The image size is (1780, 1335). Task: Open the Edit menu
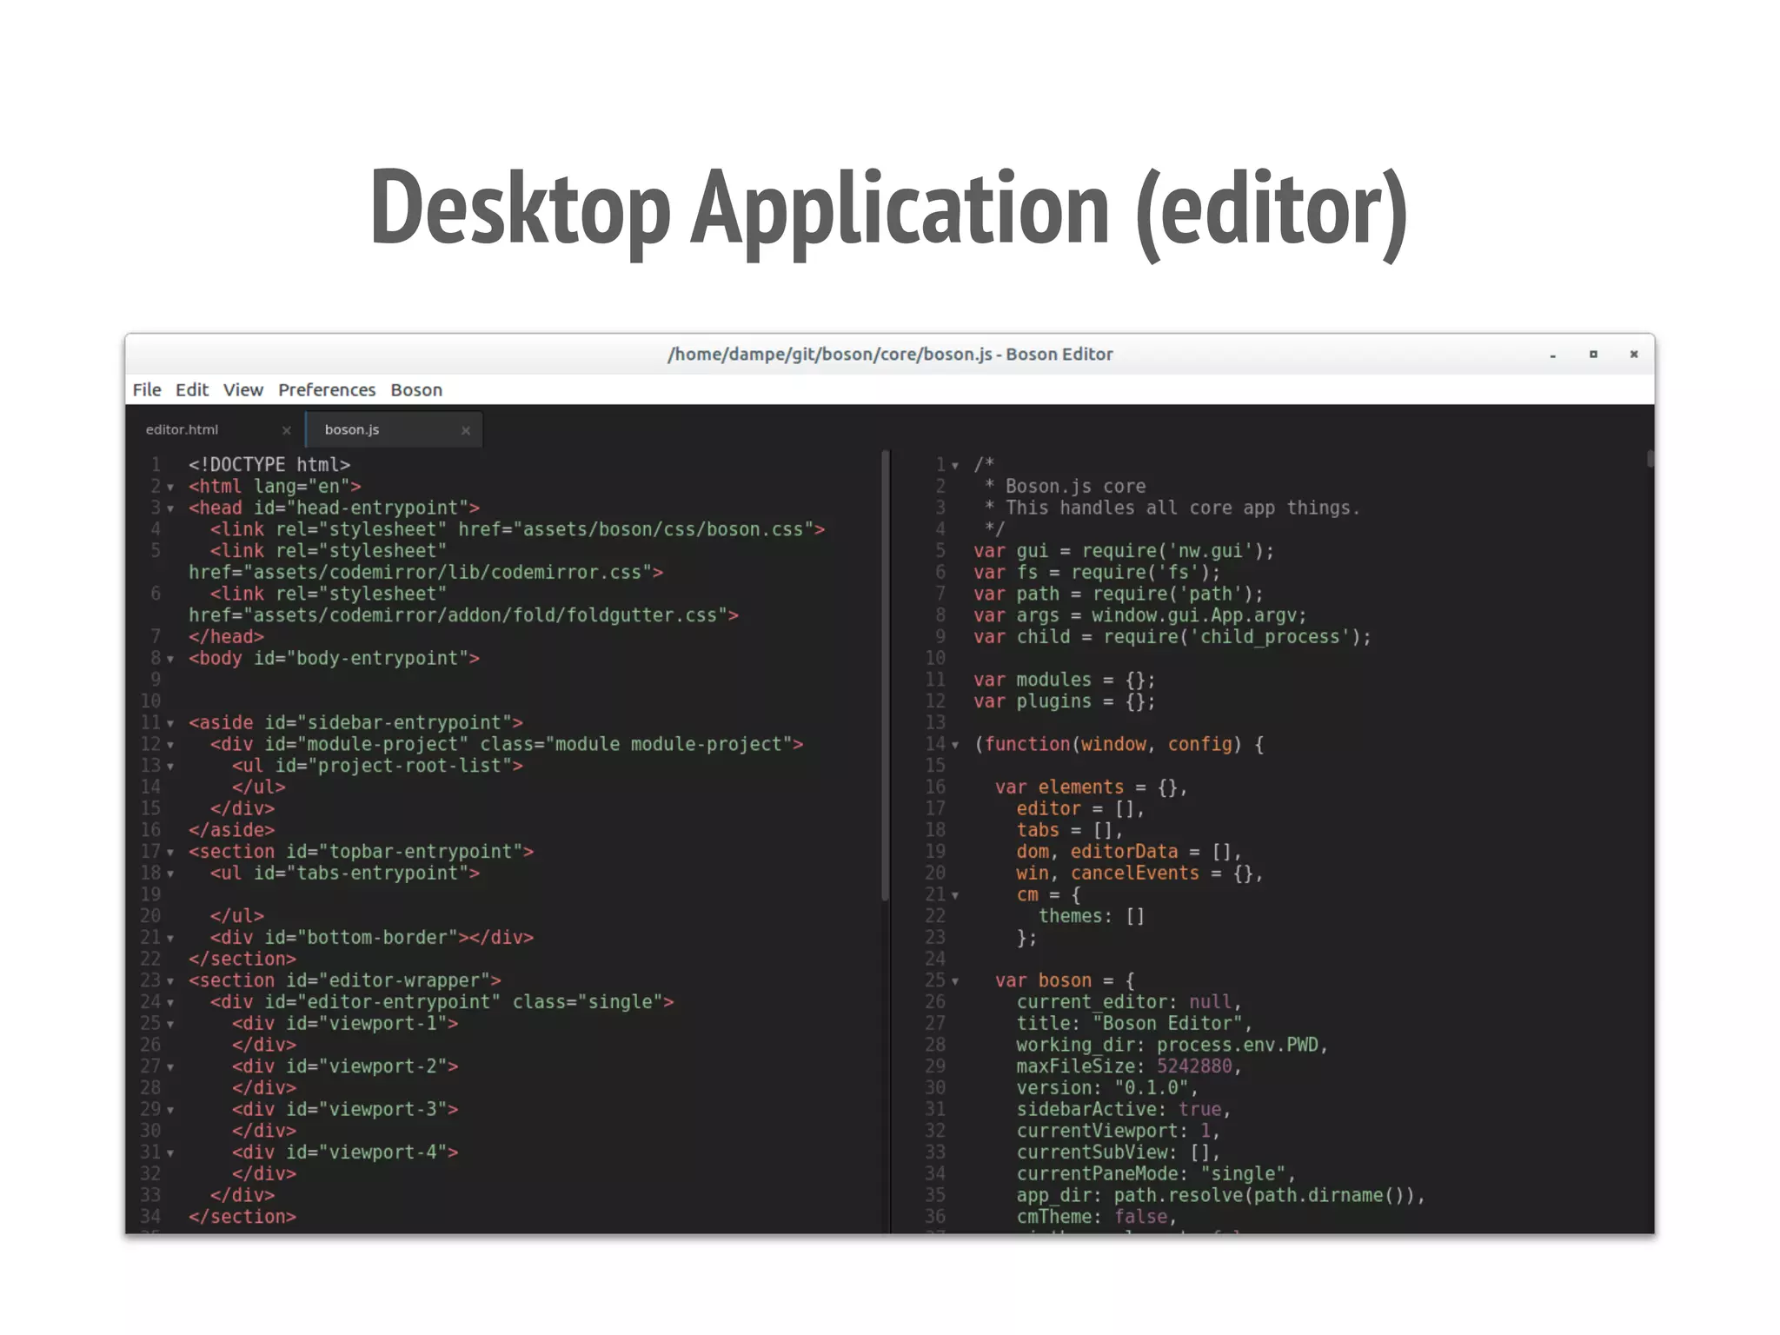[x=191, y=389]
